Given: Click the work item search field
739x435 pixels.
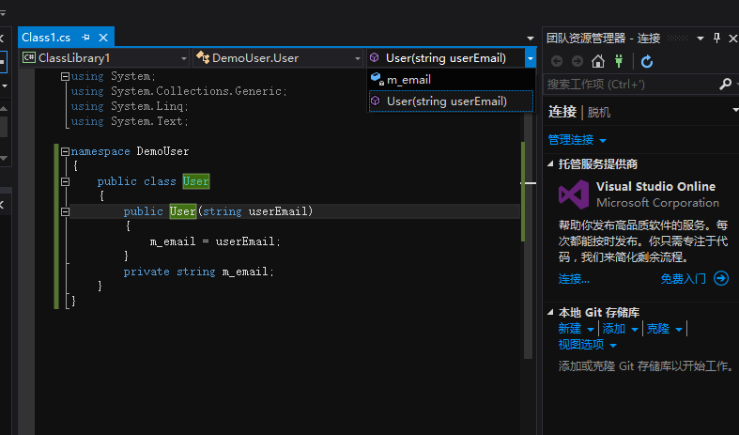Looking at the screenshot, I should [x=632, y=85].
